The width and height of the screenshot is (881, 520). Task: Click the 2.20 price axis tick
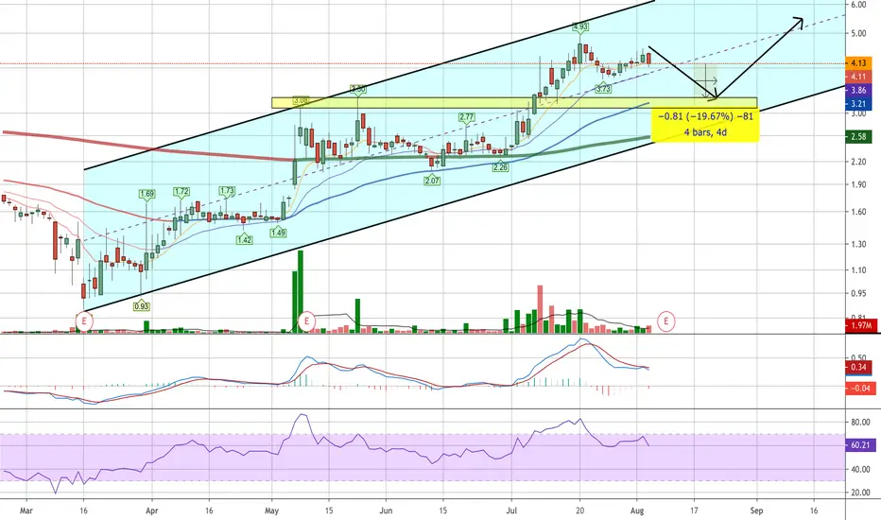[858, 162]
